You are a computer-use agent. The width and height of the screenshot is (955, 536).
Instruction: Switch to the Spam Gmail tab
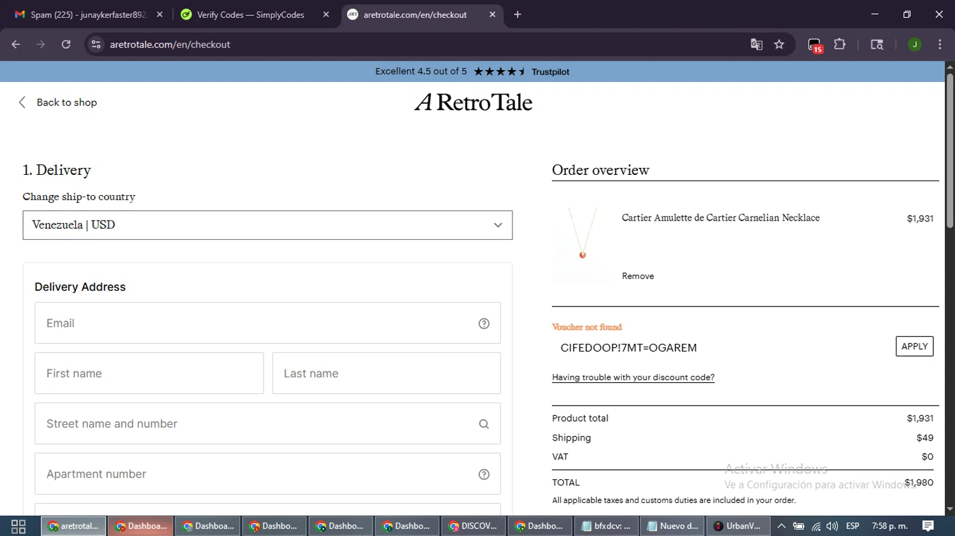click(x=88, y=15)
